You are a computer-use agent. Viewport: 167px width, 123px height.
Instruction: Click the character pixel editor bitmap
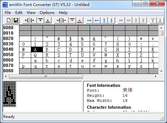click(10, 94)
